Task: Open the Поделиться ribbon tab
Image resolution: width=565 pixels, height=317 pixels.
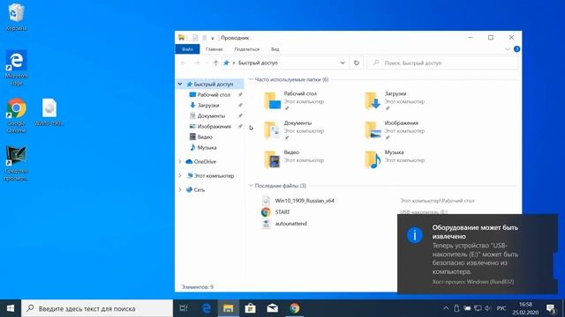Action: pyautogui.click(x=247, y=49)
